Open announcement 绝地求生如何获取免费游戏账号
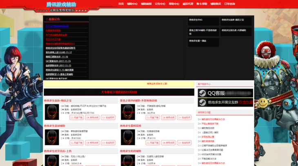This screenshot has height=166, width=298. 60,48
